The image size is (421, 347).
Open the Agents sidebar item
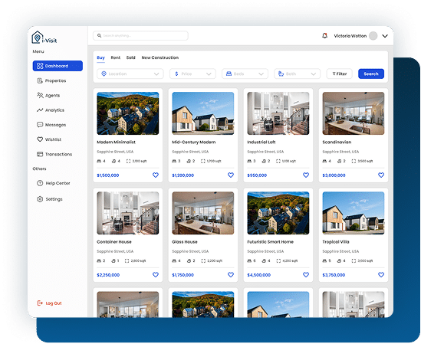(48, 95)
